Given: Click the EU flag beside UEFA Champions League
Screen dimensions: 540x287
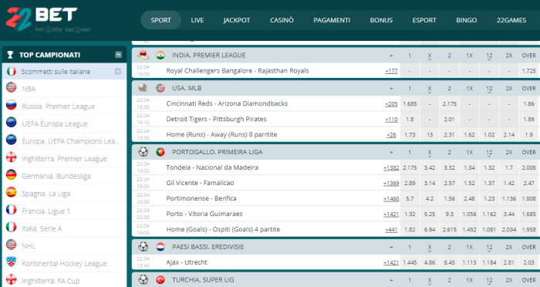Looking at the screenshot, I should 12,140.
